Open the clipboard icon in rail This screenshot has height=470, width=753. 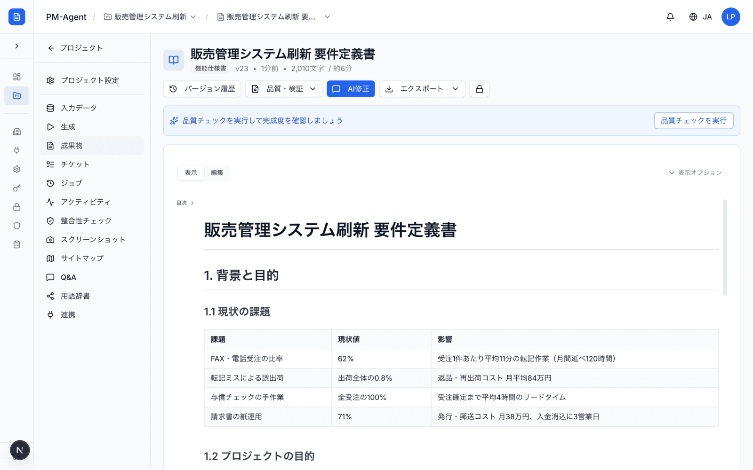click(x=17, y=244)
